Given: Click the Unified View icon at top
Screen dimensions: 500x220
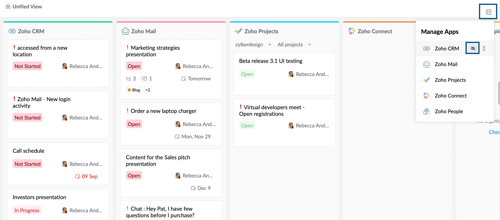Looking at the screenshot, I should (8, 6).
